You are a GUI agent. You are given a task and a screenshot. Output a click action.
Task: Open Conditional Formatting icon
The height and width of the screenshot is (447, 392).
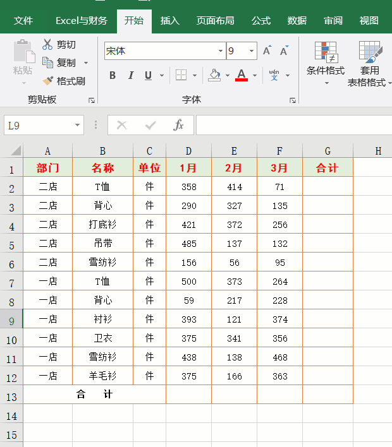tap(326, 52)
